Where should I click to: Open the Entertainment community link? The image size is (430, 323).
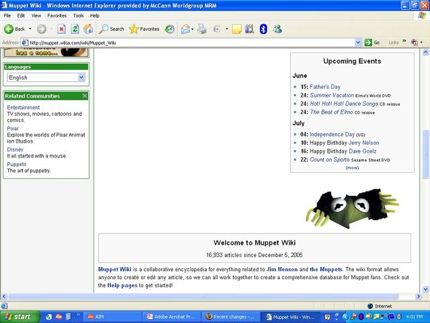(24, 108)
